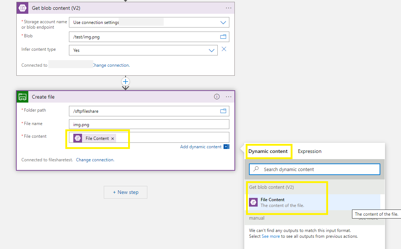Click the File Content token icon
Image resolution: width=401 pixels, height=249 pixels.
tap(77, 138)
